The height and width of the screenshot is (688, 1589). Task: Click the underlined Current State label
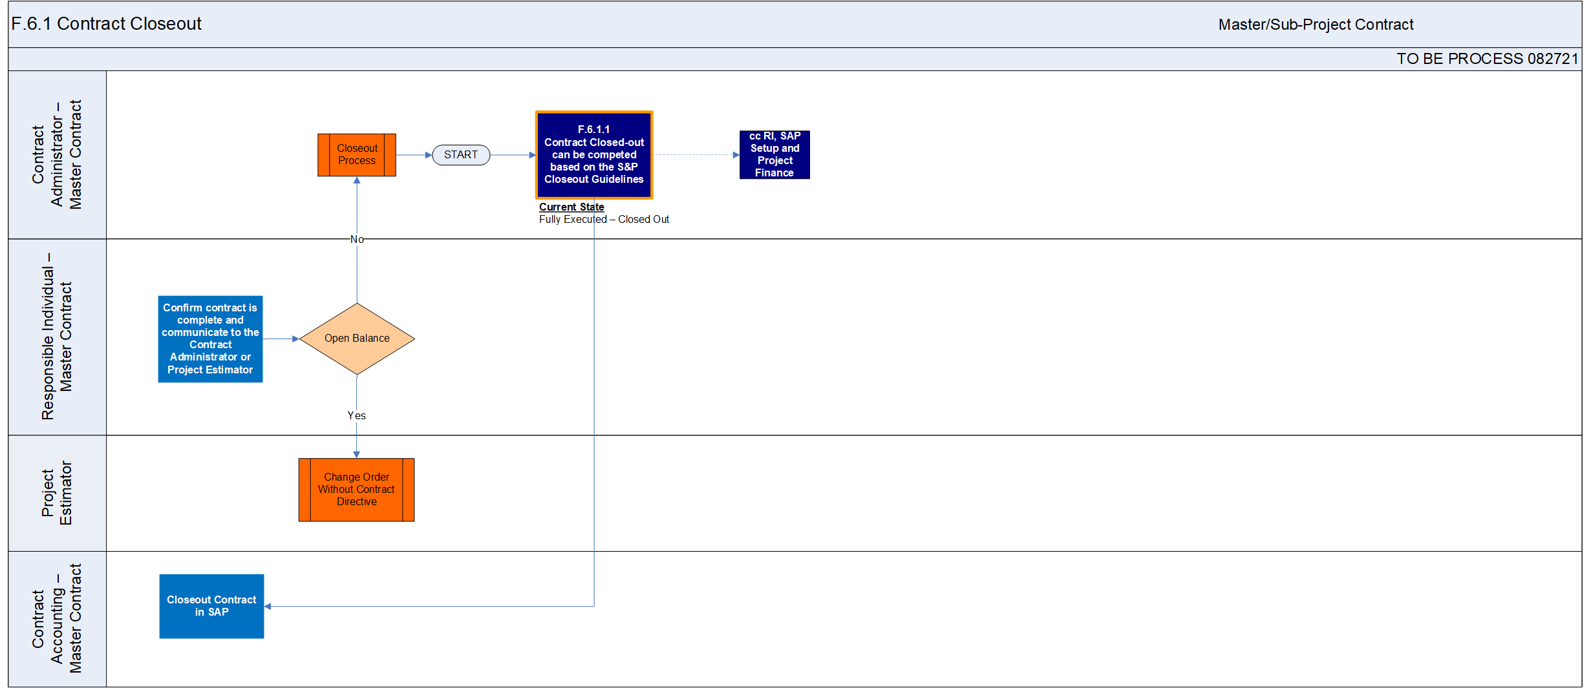coord(571,207)
